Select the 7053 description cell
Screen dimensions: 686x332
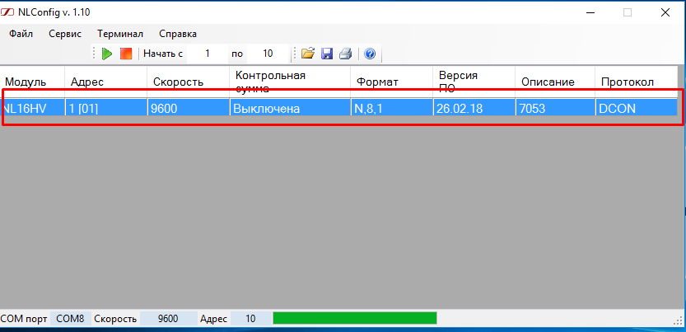point(555,108)
